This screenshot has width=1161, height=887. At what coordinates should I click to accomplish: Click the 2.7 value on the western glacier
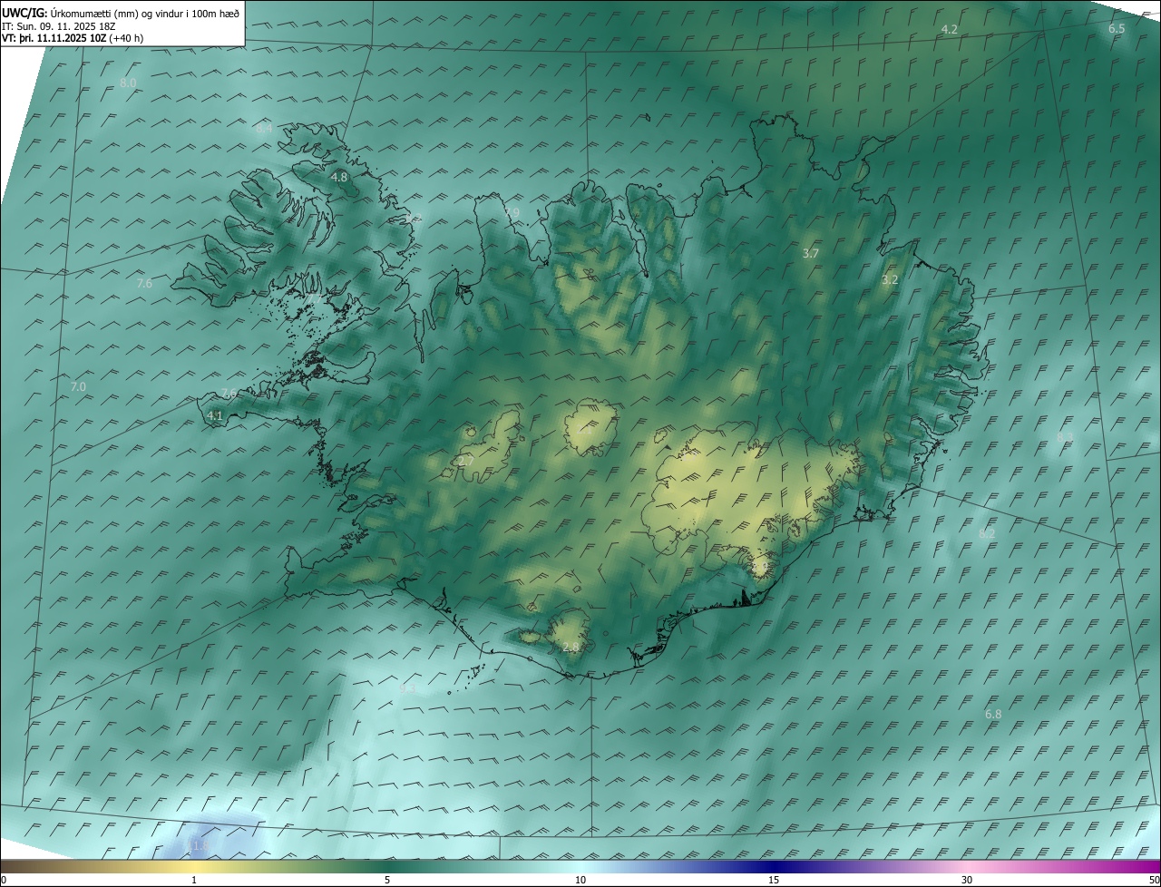[x=465, y=462]
